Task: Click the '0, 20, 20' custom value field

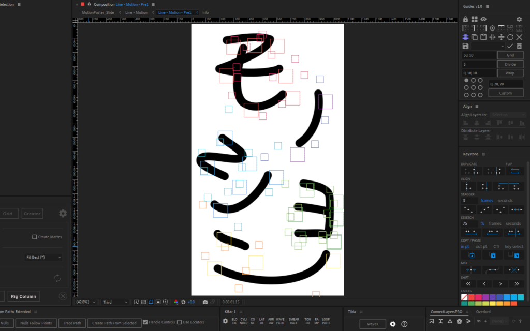Action: coord(506,84)
